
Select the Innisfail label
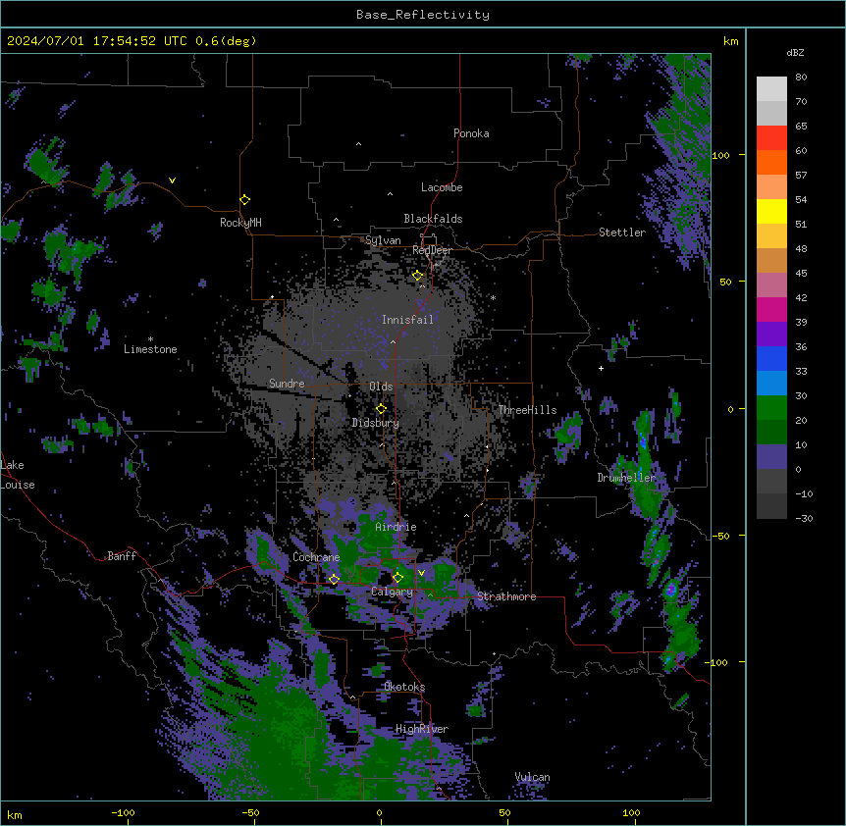point(407,320)
